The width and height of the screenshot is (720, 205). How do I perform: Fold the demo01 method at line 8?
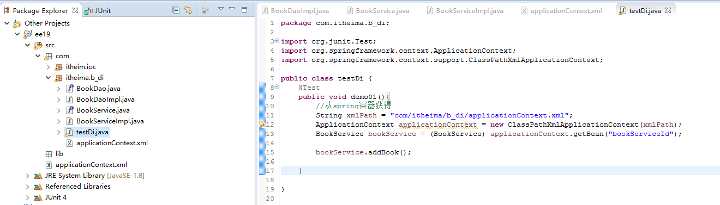tap(277, 87)
